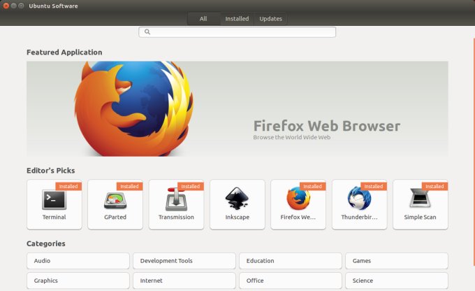
Task: Click the Installed badge on Firefox card
Action: [x=313, y=186]
